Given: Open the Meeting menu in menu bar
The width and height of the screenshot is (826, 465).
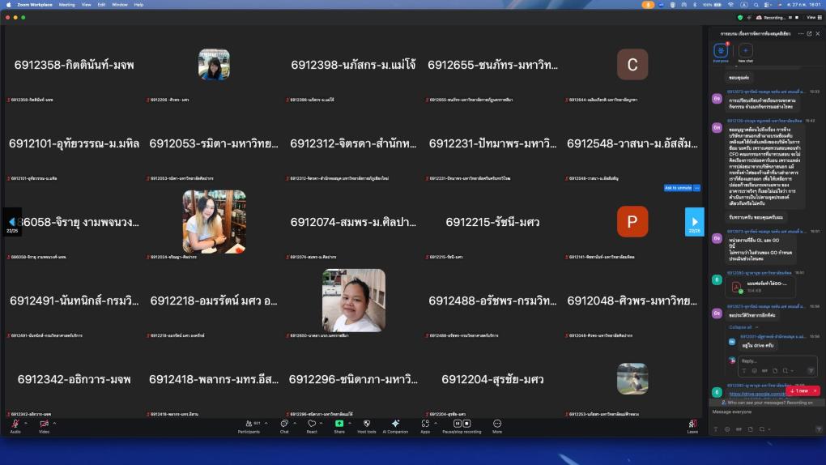Looking at the screenshot, I should pos(66,4).
